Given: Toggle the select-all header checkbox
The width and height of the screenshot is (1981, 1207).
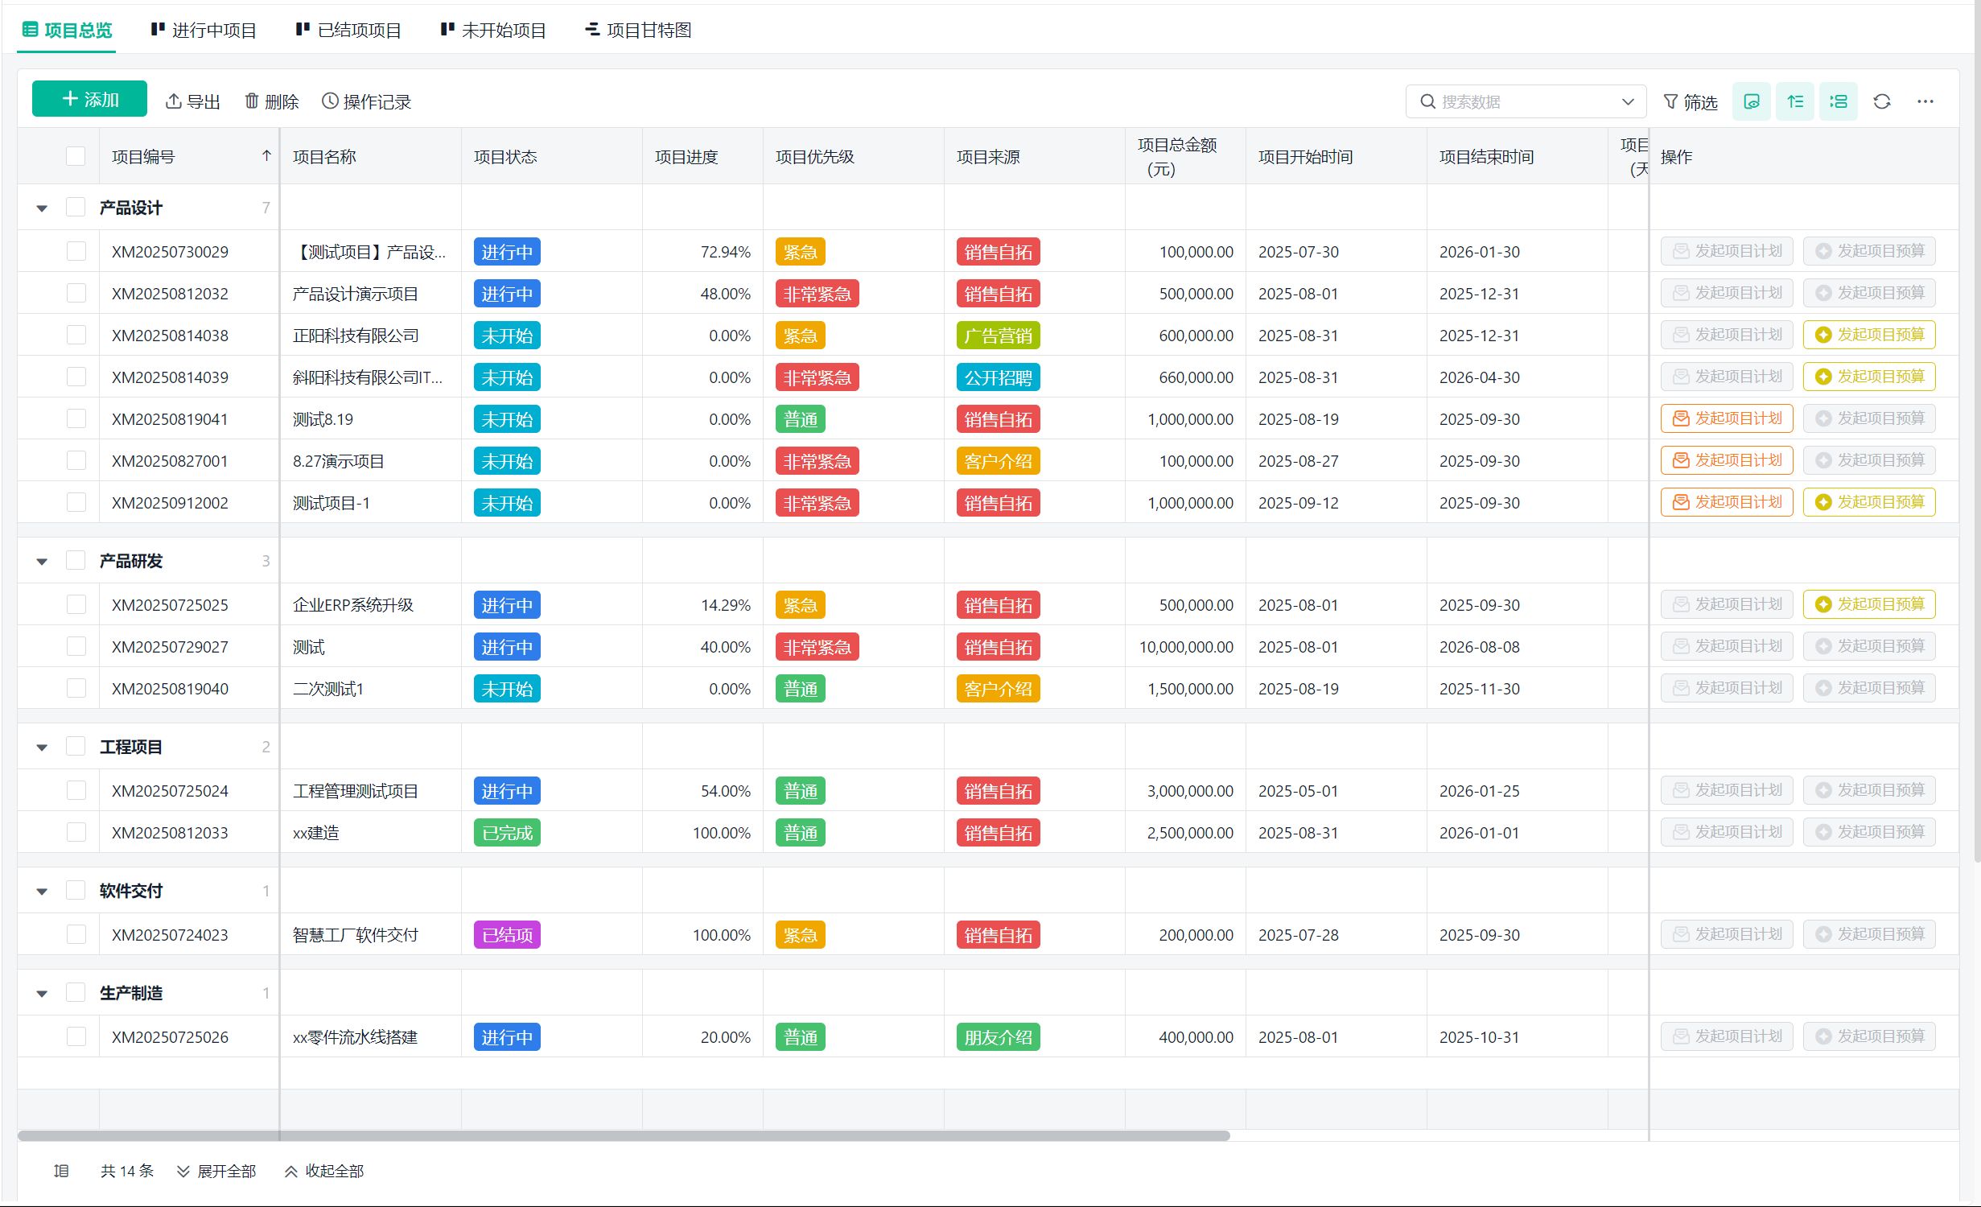Looking at the screenshot, I should click(x=76, y=156).
